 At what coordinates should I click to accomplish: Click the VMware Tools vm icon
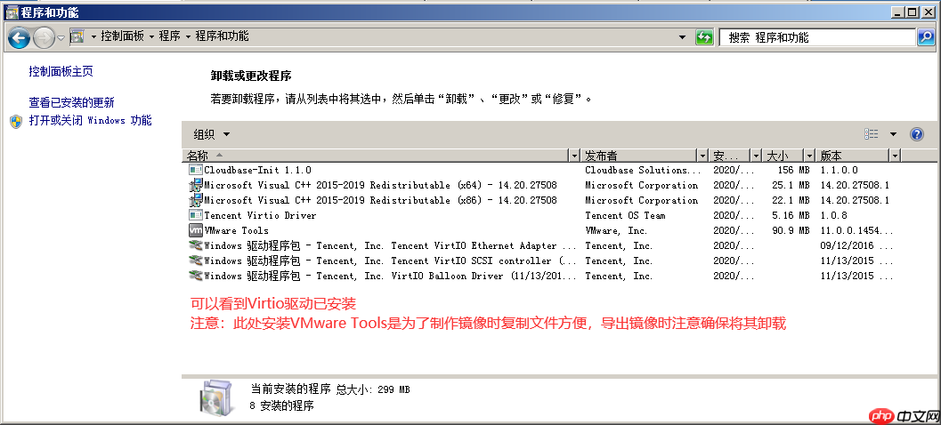196,230
